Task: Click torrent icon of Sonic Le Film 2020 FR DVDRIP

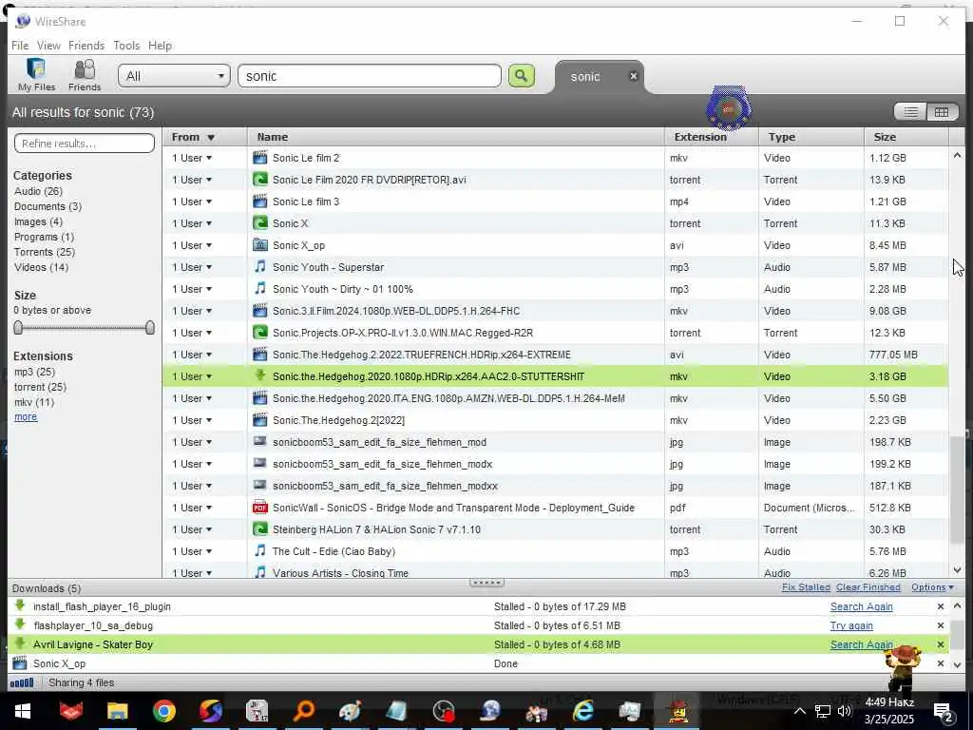Action: 260,180
